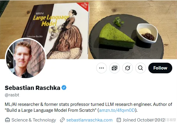Open the three-dots more options menu

[x=102, y=68]
